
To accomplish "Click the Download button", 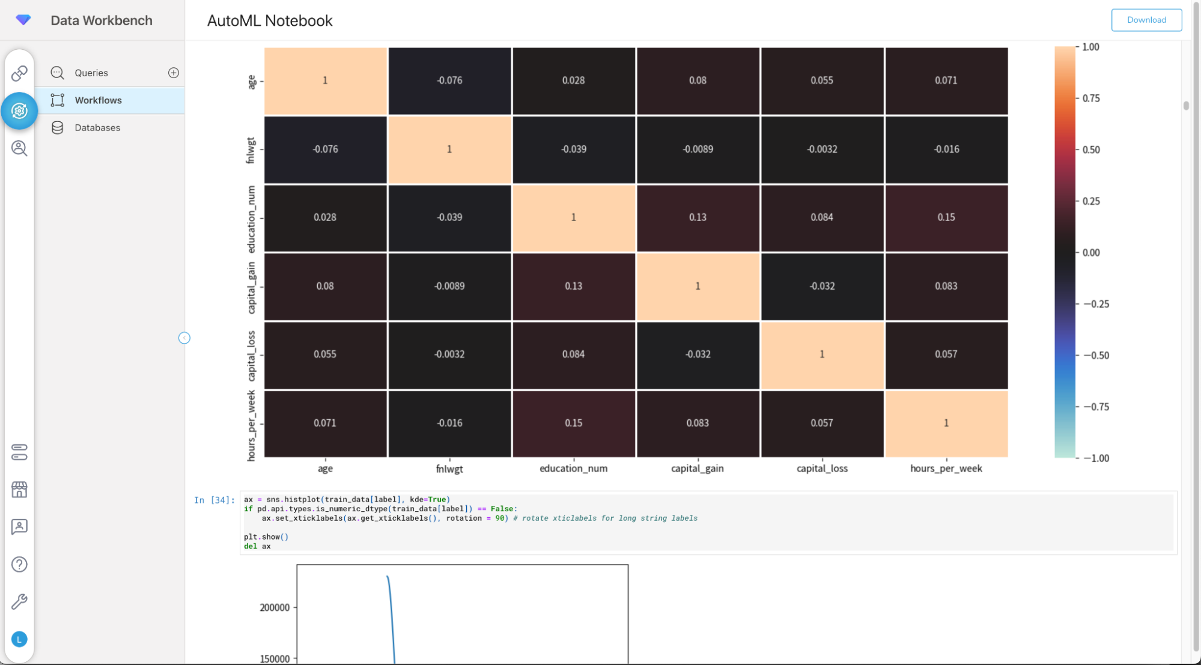I will tap(1146, 20).
